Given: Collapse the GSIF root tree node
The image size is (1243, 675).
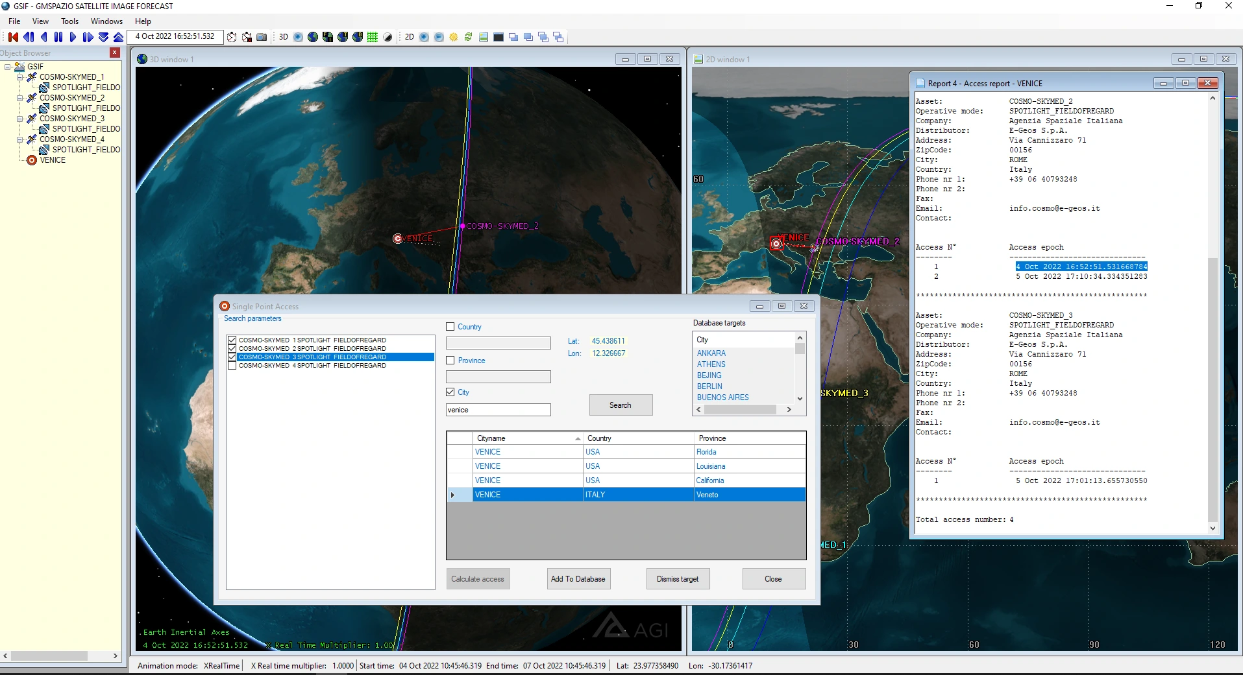Looking at the screenshot, I should (x=8, y=67).
